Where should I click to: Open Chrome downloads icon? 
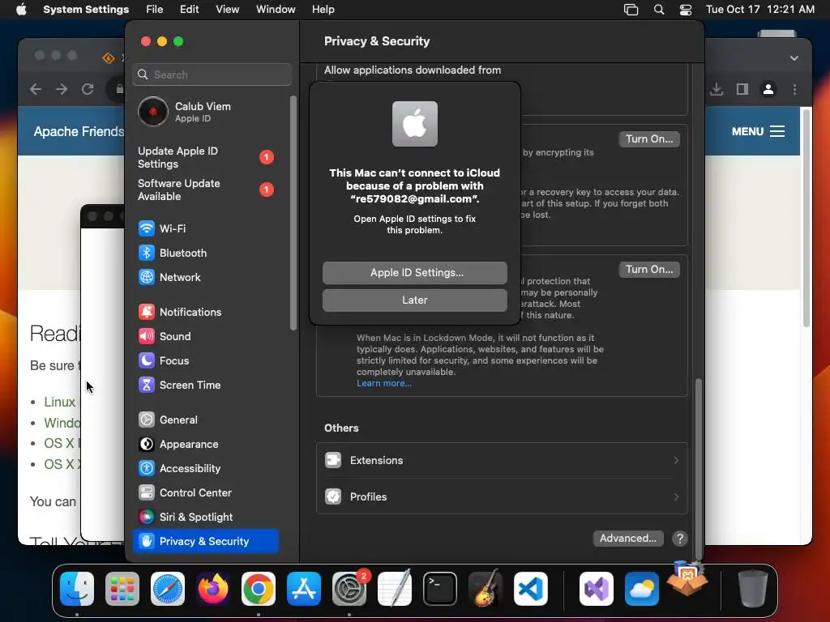[717, 89]
